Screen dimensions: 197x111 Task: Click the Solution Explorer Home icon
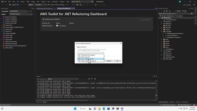pos(164,11)
